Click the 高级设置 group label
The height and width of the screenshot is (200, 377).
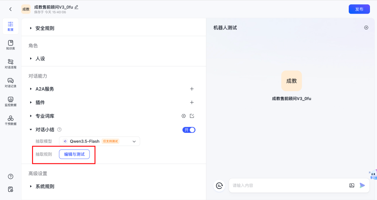pos(38,174)
